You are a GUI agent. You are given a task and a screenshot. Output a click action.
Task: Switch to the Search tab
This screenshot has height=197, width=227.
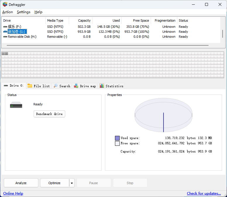click(62, 86)
